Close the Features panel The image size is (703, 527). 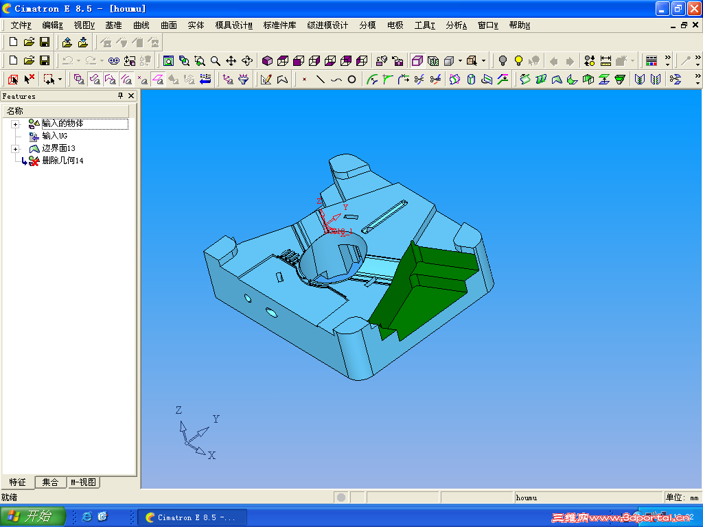131,95
